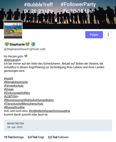Screen dimensions: 116x142
Task: Click the globe emoji next to Stephanie
Action: click(x=33, y=44)
